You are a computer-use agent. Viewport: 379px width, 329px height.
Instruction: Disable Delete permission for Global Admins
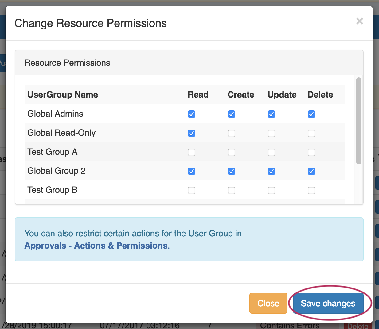coord(311,114)
